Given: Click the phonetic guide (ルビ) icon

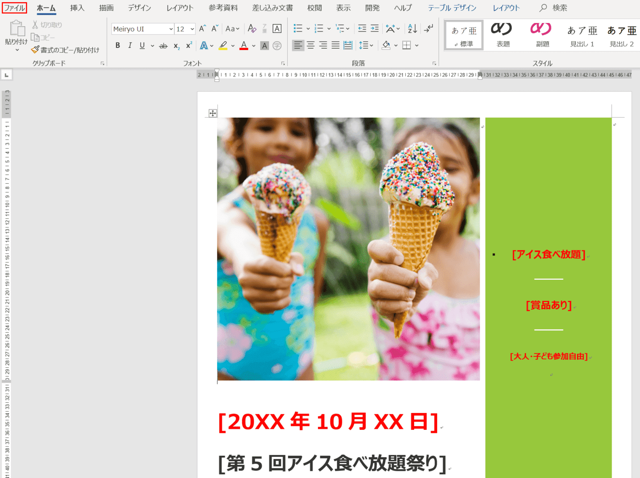Looking at the screenshot, I should click(x=264, y=29).
